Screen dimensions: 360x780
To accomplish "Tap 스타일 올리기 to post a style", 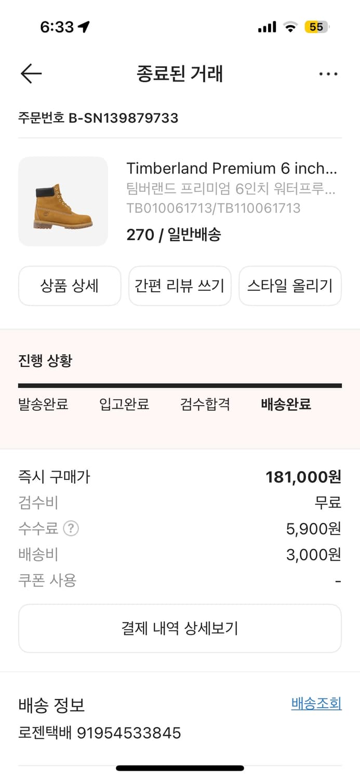I will [290, 286].
